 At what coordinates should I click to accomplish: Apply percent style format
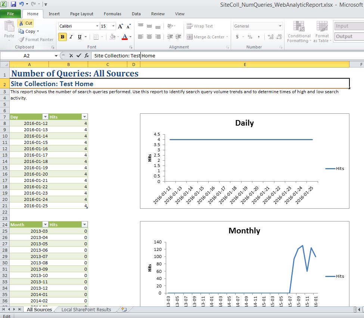(250, 37)
